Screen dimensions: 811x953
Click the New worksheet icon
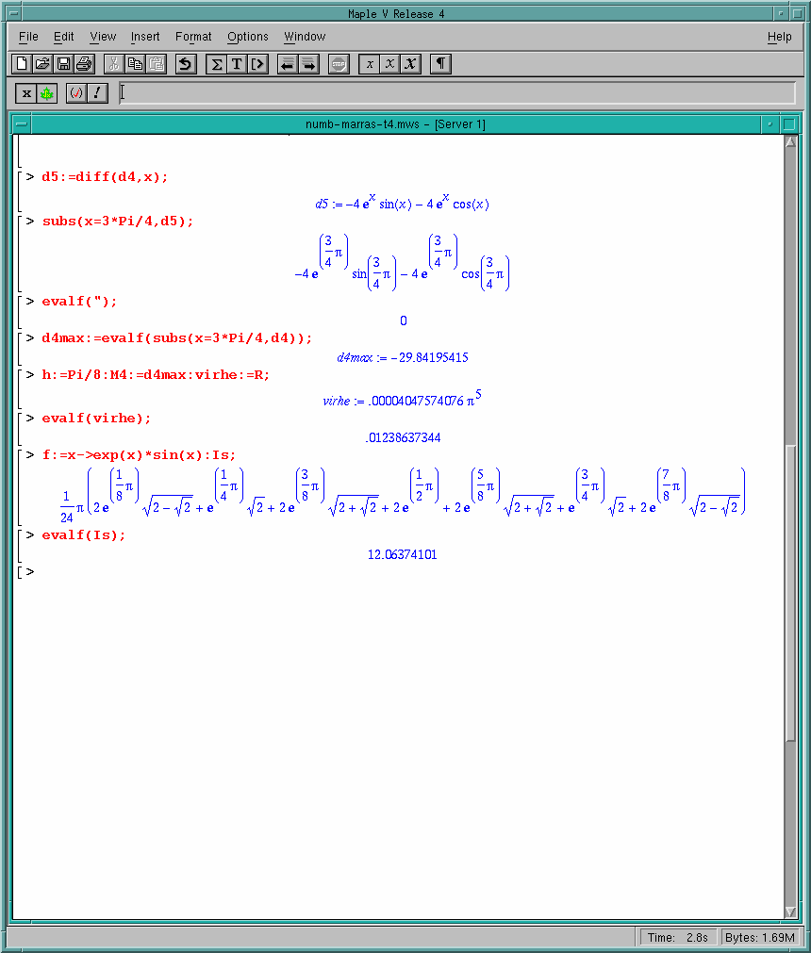pos(23,64)
